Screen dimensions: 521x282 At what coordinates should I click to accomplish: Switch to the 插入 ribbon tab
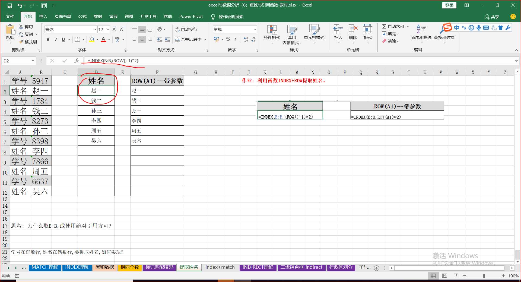[43, 17]
